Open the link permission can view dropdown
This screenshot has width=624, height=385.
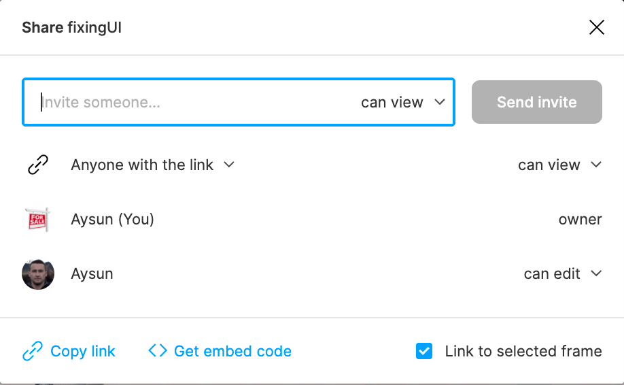tap(559, 165)
